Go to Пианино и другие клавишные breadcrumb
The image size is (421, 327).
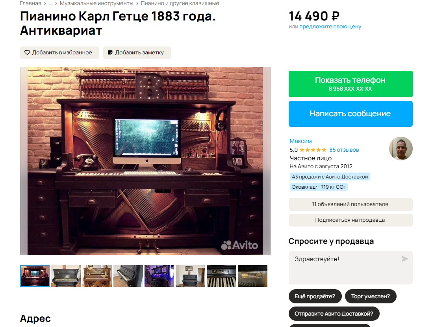pos(180,3)
